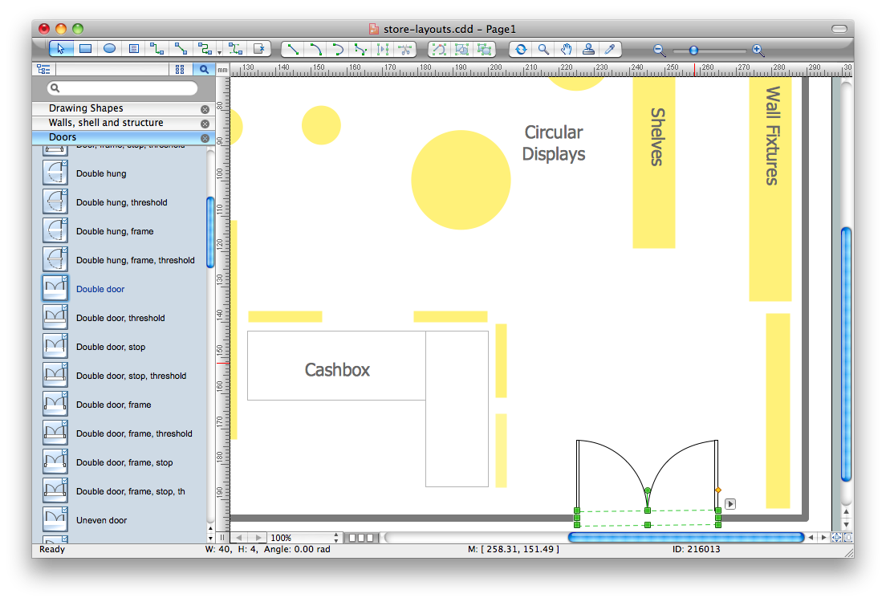
Task: Switch library panel to grid icon view
Action: pyautogui.click(x=180, y=70)
